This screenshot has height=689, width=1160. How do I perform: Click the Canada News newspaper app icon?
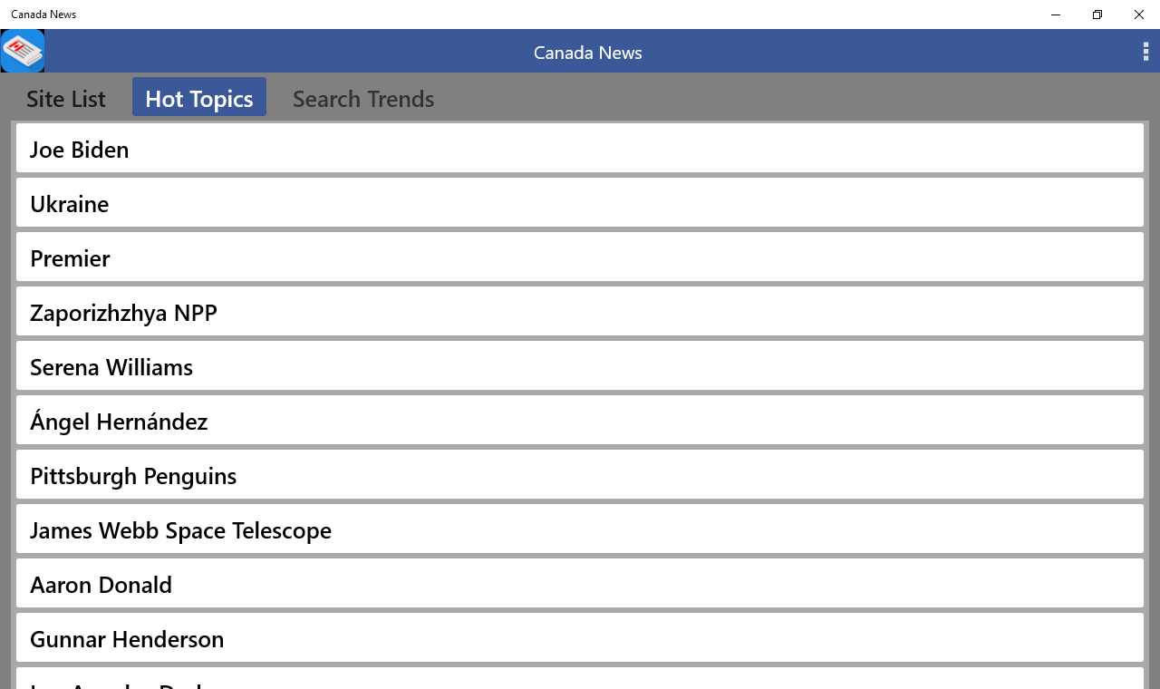[23, 51]
